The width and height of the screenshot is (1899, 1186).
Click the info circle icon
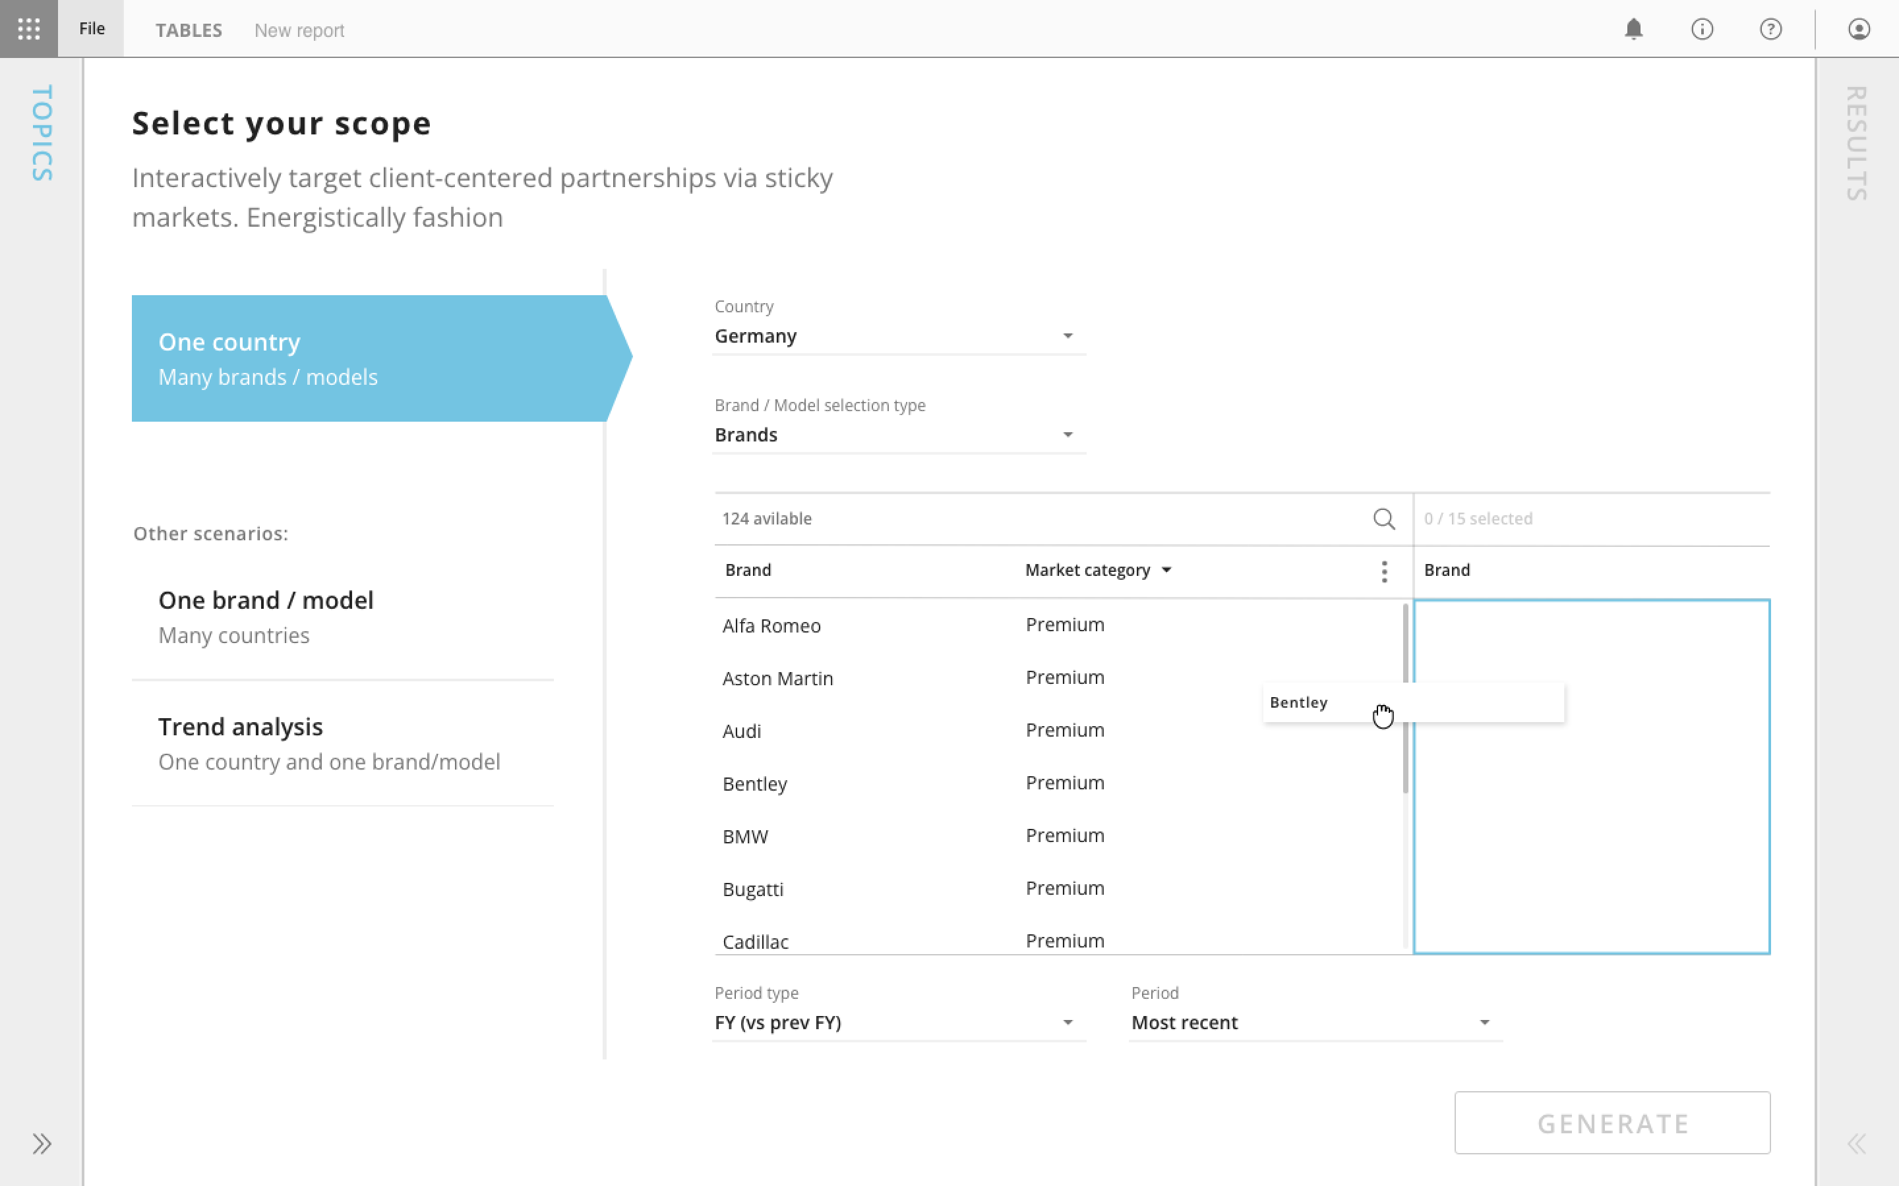(1702, 30)
